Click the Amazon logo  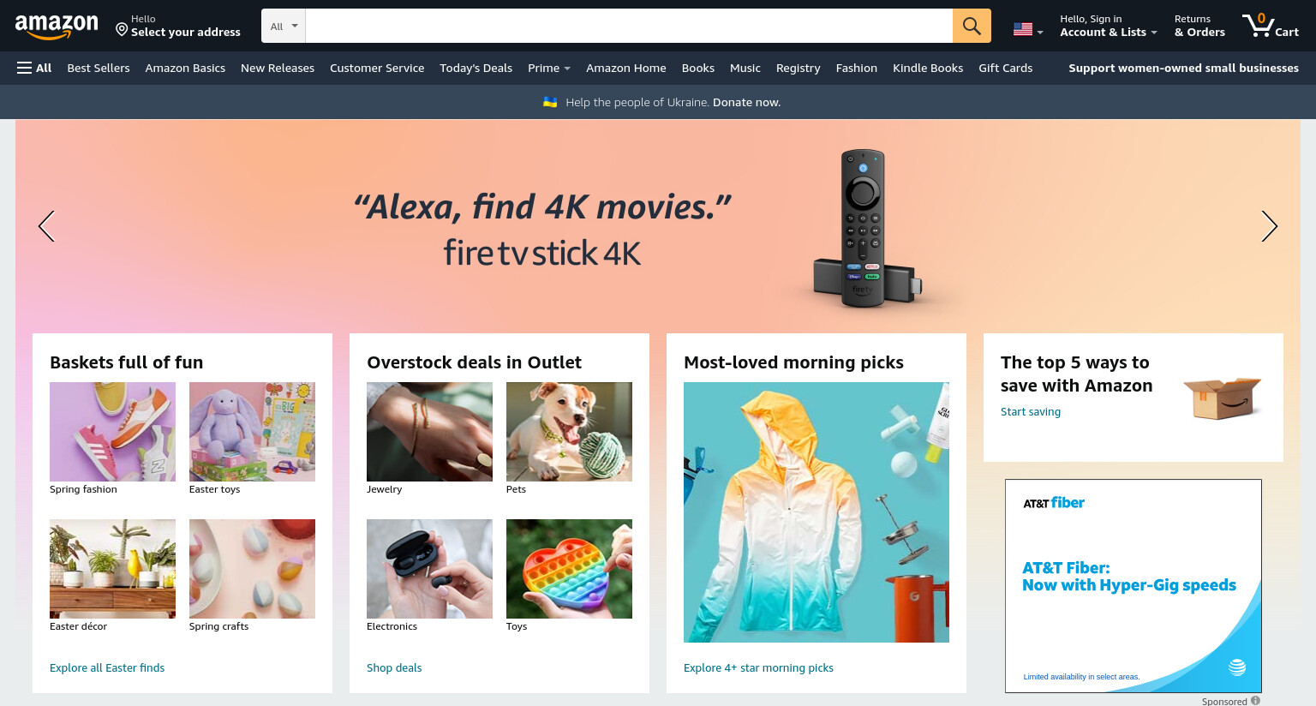click(57, 27)
